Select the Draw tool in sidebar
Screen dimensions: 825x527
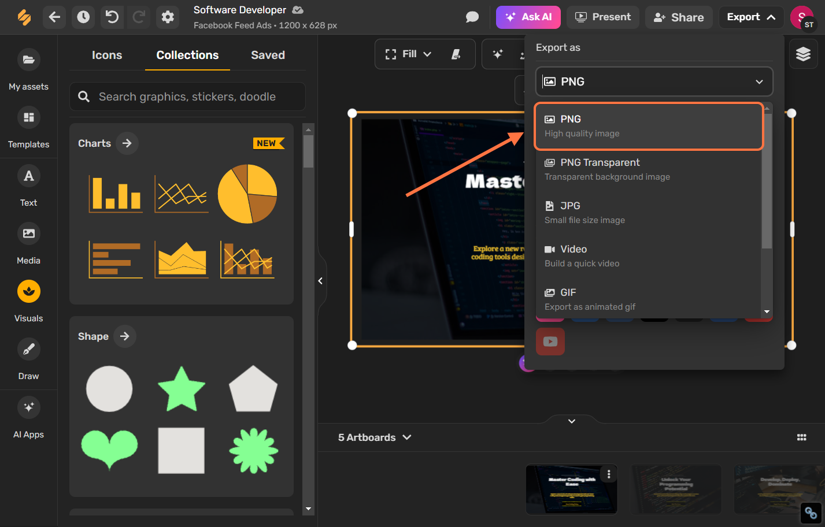28,359
